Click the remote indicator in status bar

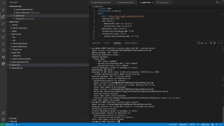pos(2,125)
